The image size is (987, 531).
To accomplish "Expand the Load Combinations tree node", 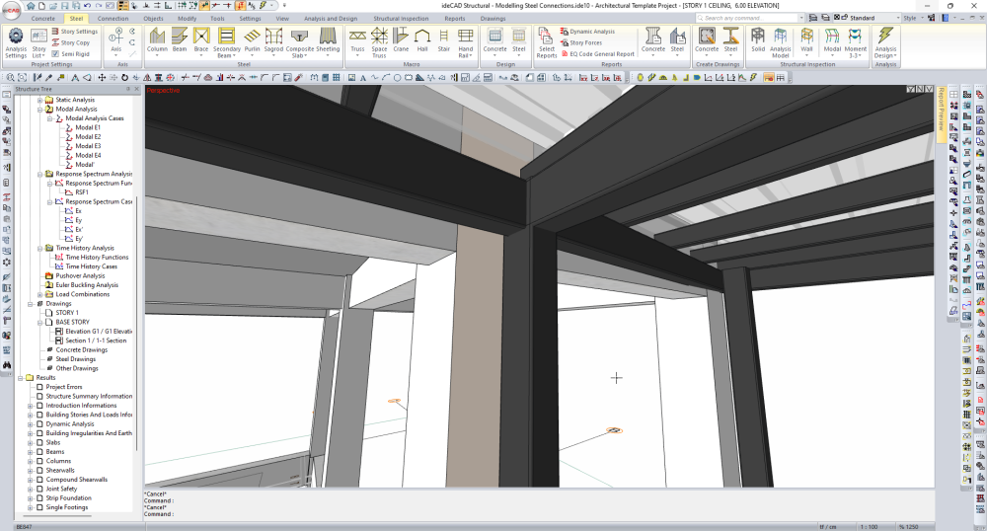I will point(39,294).
